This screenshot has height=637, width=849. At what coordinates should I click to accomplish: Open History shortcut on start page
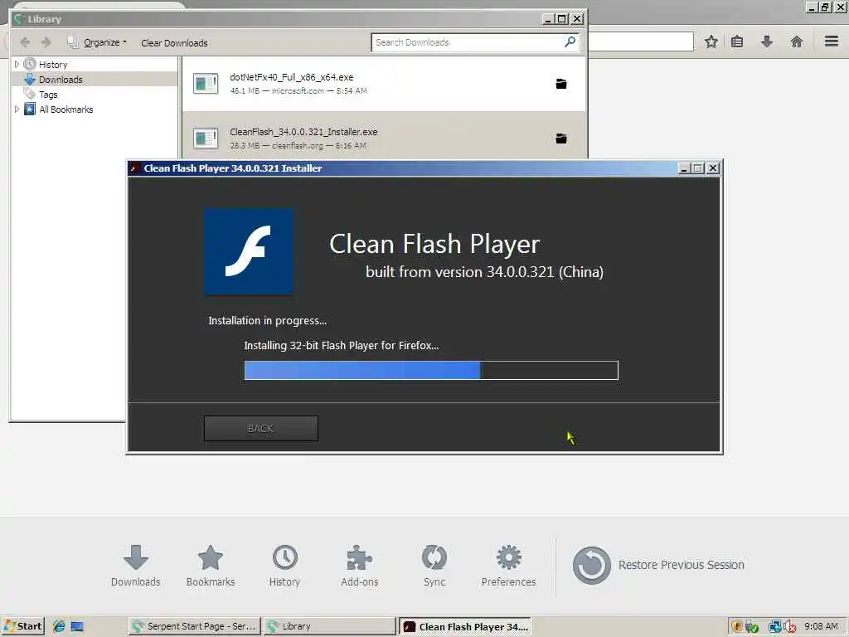284,566
